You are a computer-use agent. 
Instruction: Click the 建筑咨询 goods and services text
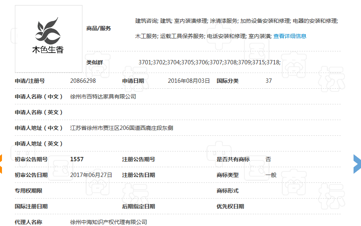[146, 21]
